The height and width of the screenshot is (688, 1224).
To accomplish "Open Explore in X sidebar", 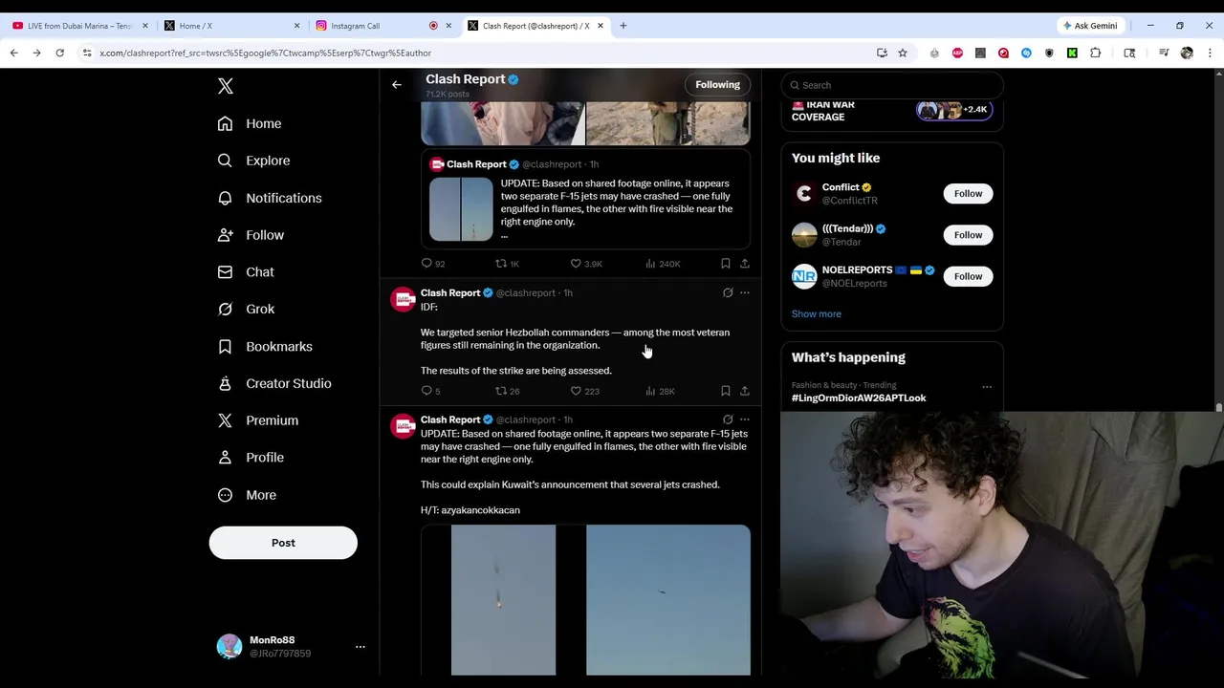I will (253, 161).
